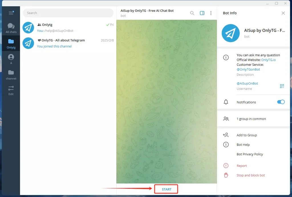Stop and block bot
This screenshot has width=292, height=197.
click(251, 175)
